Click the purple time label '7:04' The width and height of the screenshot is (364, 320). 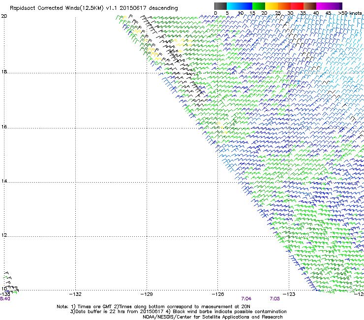click(x=246, y=299)
